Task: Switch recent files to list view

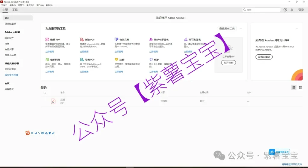Action: tap(294, 87)
